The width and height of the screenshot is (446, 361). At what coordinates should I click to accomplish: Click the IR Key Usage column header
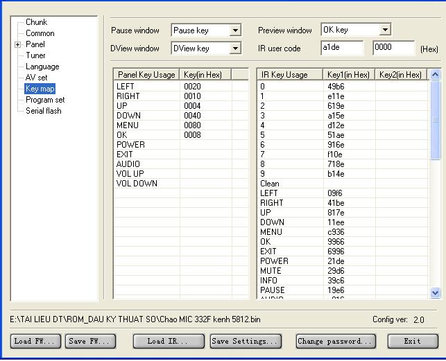click(x=290, y=75)
